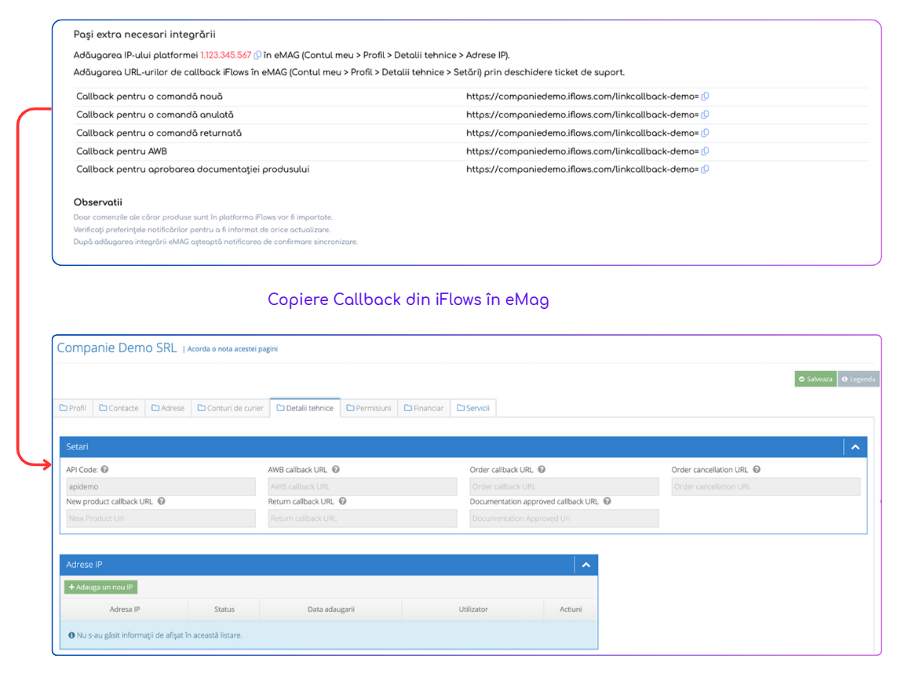The height and width of the screenshot is (673, 901).
Task: Open the Permisiuni tab
Action: tap(369, 409)
